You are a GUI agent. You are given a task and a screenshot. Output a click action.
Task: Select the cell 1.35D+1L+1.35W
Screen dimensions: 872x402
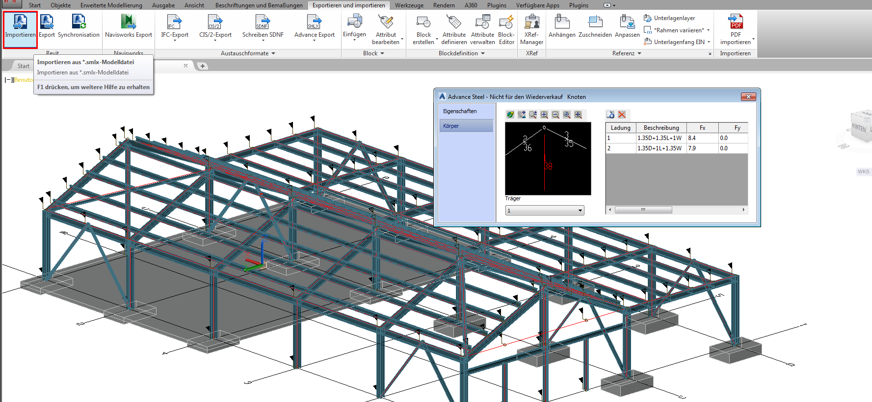[661, 148]
